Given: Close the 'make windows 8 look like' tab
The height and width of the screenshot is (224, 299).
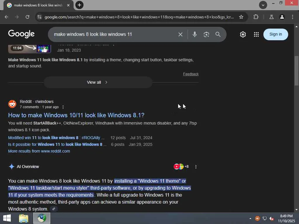Looking at the screenshot, I should (x=68, y=5).
